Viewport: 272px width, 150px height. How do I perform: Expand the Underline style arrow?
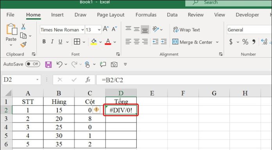point(67,42)
